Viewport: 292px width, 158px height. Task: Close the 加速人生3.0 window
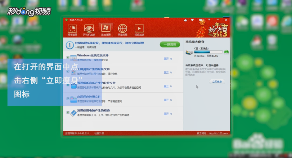226,20
